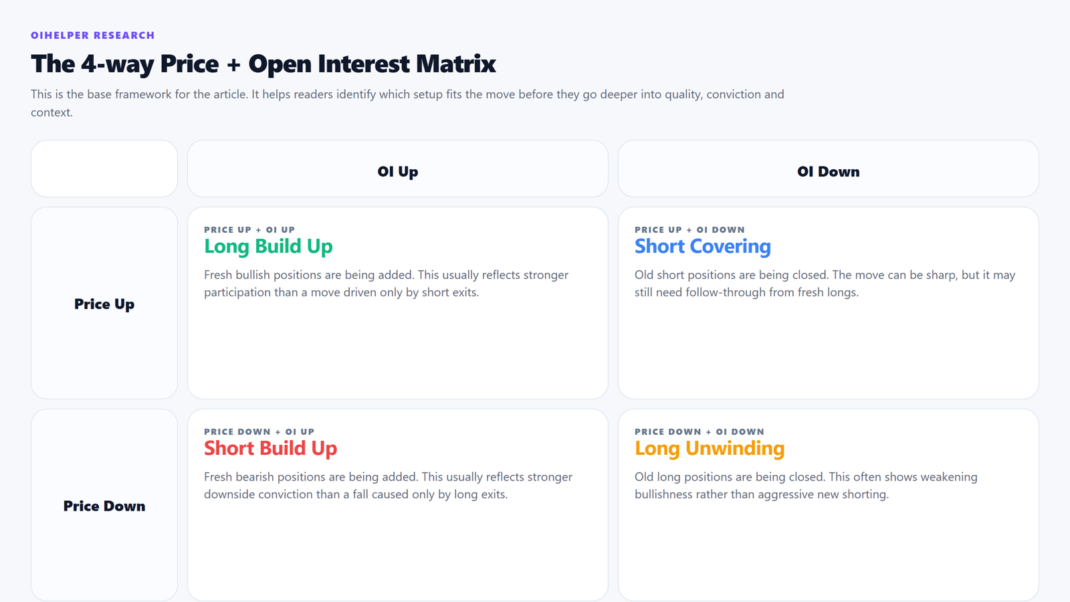Click the empty top-left matrix cell

point(104,169)
